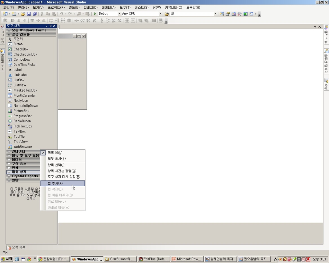Switch to the C:\Busanit folder taskbar button
This screenshot has width=329, height=263.
(120, 259)
